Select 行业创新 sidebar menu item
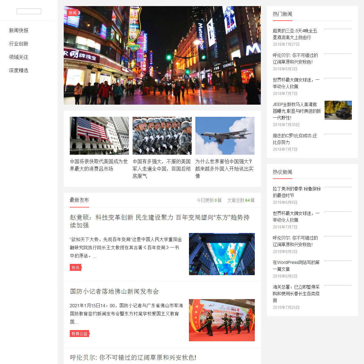This screenshot has height=364, width=364. click(19, 44)
